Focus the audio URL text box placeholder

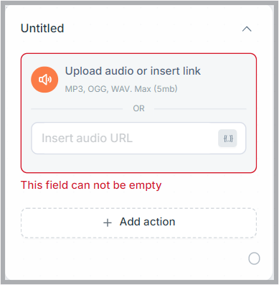point(87,138)
